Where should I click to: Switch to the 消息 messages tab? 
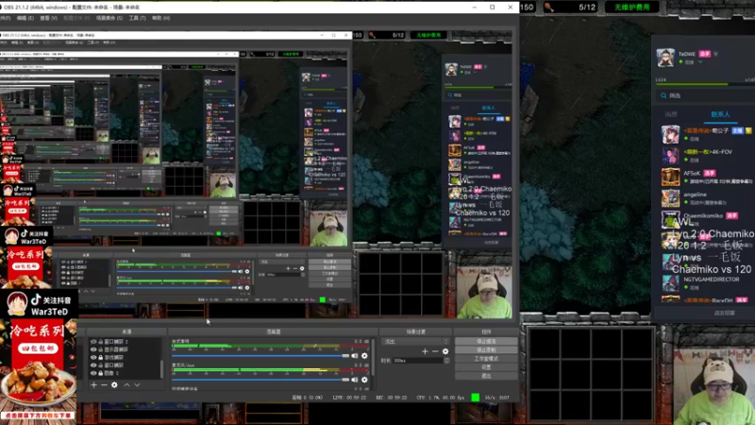point(671,114)
